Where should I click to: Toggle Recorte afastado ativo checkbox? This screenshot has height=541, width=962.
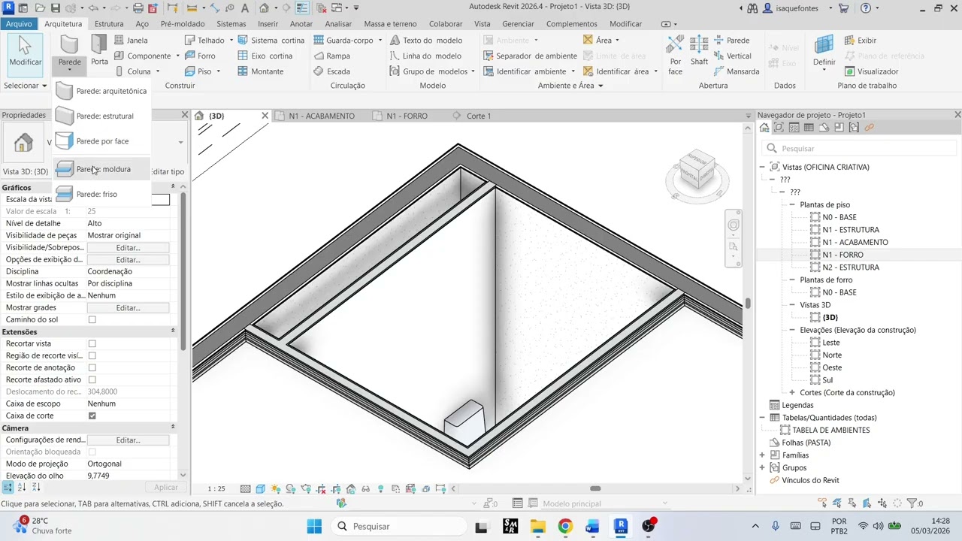click(x=92, y=379)
